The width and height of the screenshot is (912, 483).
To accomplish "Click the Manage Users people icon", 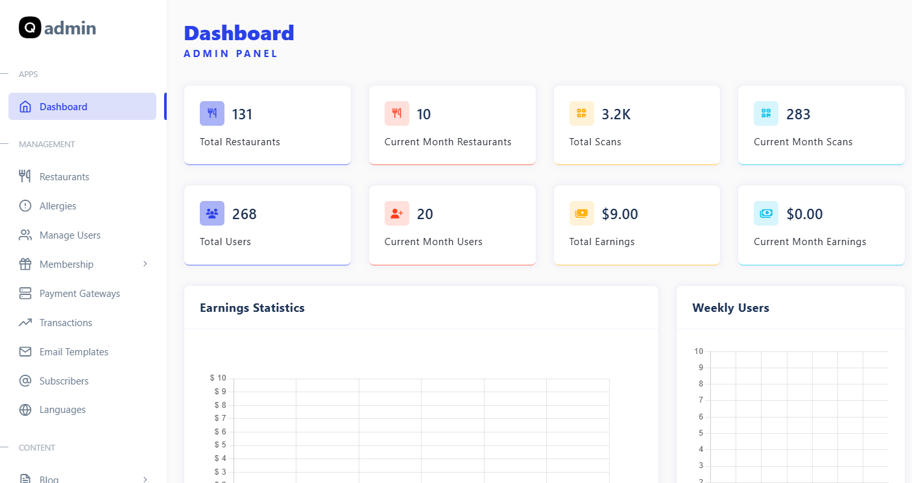I will [25, 235].
